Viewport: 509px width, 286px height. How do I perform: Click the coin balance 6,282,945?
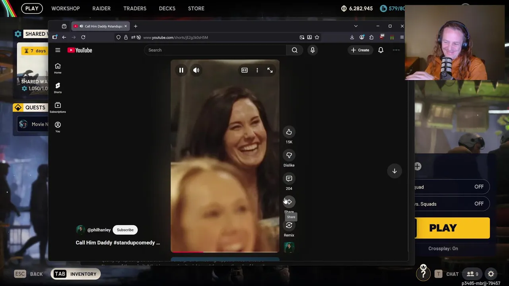point(357,8)
